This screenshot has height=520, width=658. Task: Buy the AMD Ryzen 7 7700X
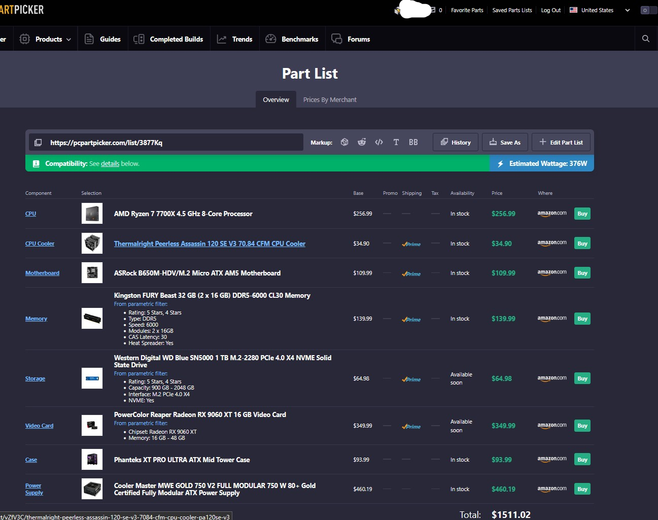pyautogui.click(x=582, y=214)
